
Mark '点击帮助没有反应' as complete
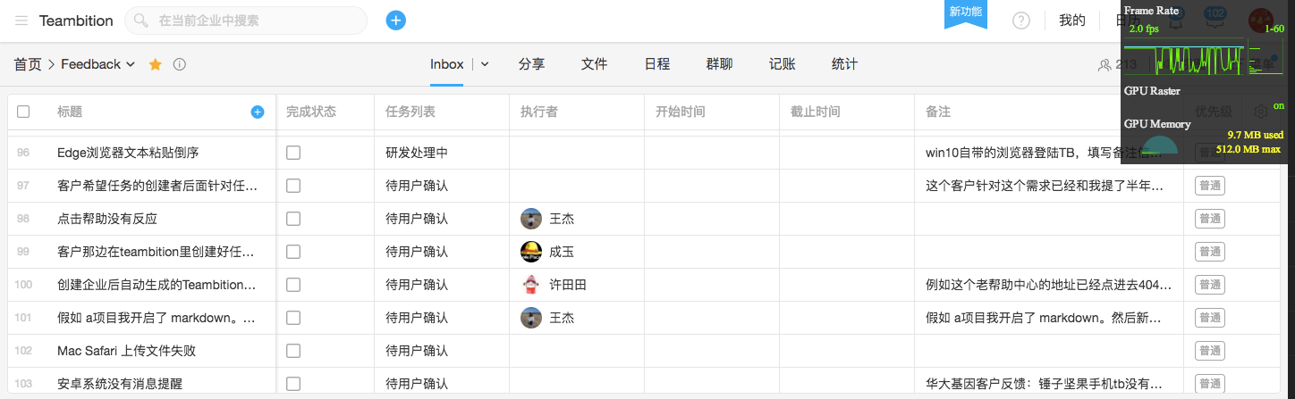tap(293, 219)
